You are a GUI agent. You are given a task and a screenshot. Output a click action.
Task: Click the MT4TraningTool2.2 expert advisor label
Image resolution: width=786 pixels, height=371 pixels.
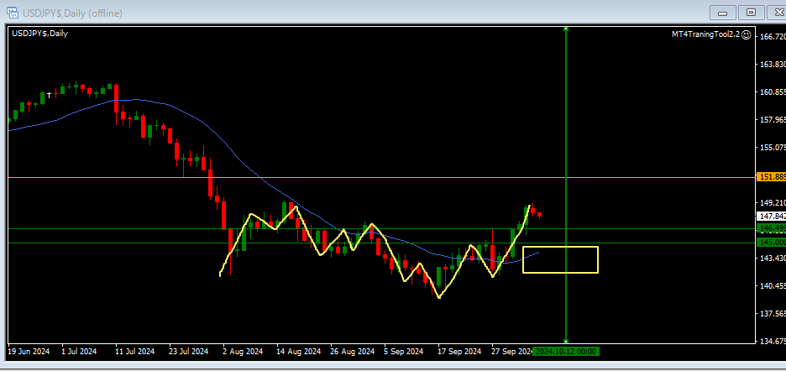[705, 34]
